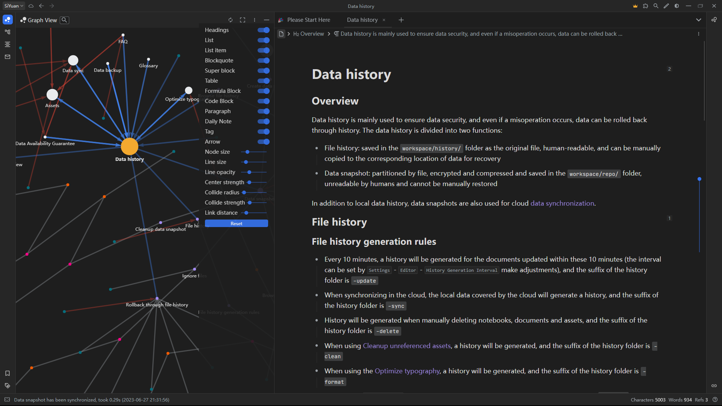Open the Inbox panel from left dock
This screenshot has width=722, height=406.
[8, 57]
